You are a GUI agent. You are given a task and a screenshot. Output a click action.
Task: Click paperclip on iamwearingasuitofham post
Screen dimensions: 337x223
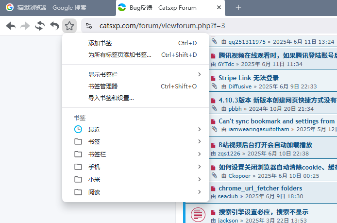pos(214,129)
